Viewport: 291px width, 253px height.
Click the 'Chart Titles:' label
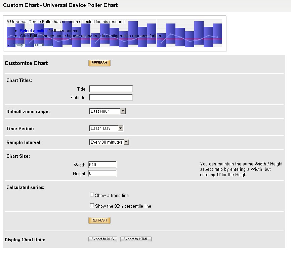(x=19, y=80)
